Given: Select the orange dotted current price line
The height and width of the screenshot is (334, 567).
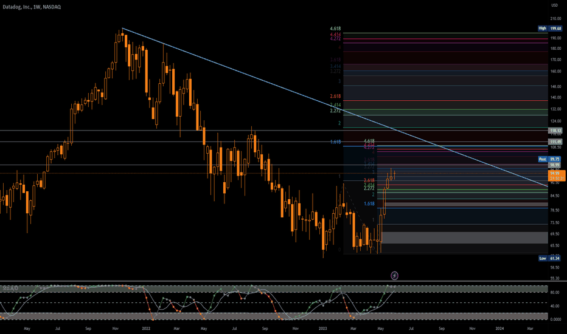Looking at the screenshot, I should (x=274, y=173).
